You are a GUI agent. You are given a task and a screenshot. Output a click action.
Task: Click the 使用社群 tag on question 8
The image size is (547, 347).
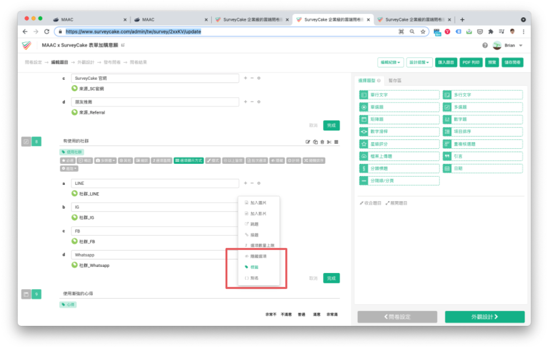(72, 152)
